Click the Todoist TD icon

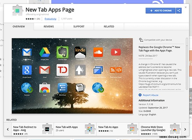pyautogui.click(x=62, y=70)
